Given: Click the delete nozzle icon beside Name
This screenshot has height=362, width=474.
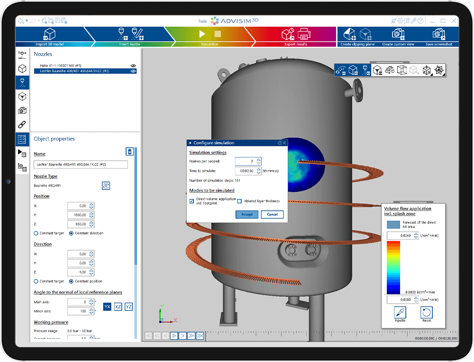Looking at the screenshot, I should pyautogui.click(x=129, y=152).
